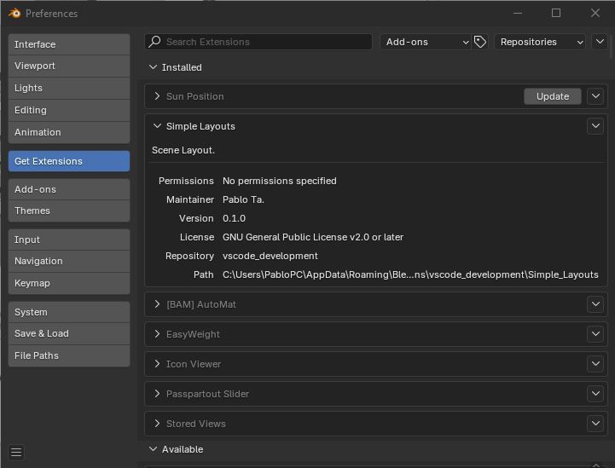This screenshot has height=468, width=615.
Task: Switch to the Input tab
Action: (x=69, y=240)
